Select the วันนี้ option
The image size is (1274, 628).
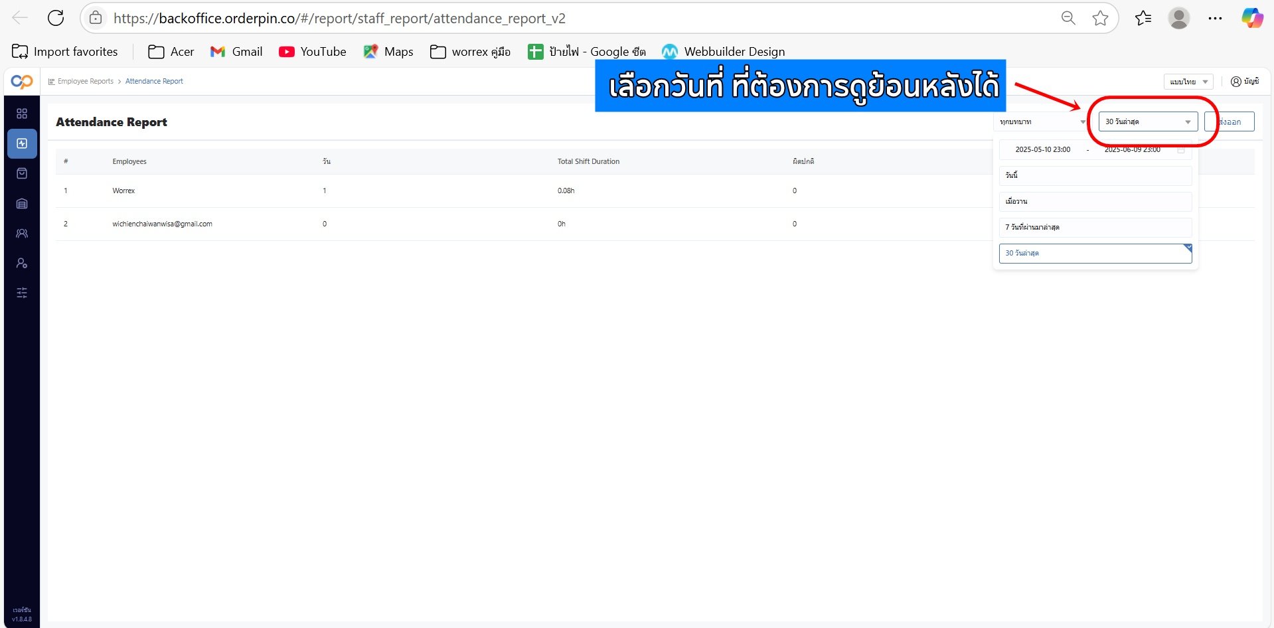[x=1095, y=175]
